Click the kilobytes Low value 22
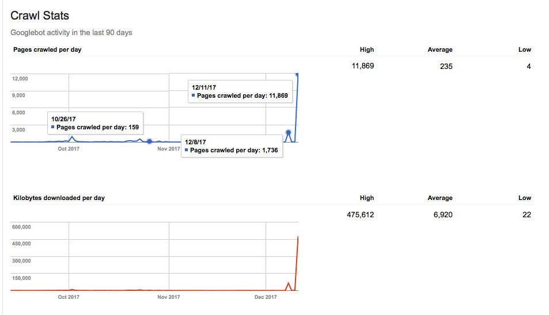This screenshot has height=315, width=549. click(527, 215)
